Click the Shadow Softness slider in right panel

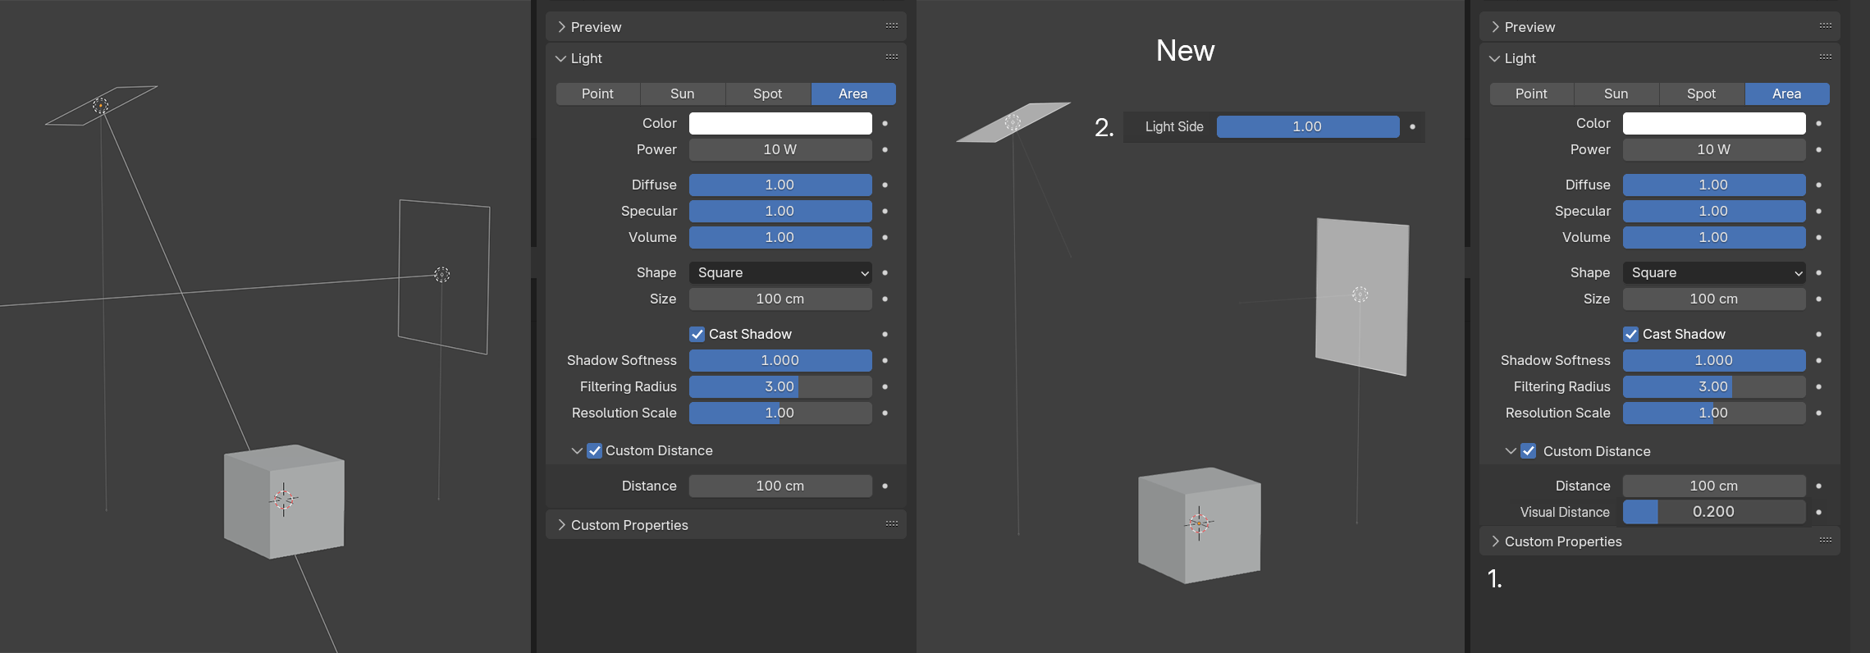[1714, 360]
